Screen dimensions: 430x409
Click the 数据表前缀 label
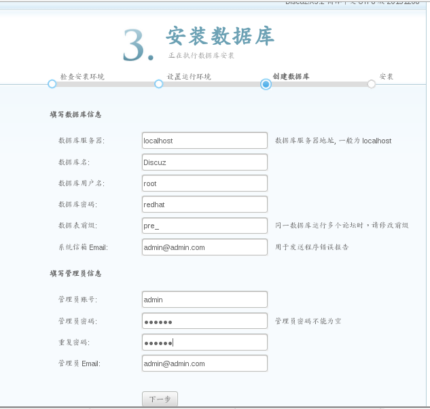(78, 226)
